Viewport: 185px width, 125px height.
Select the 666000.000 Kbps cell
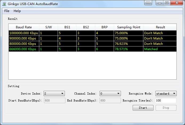point(24,49)
